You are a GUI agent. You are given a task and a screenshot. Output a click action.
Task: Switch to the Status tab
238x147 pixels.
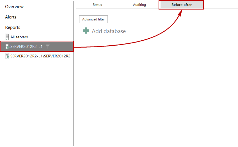point(97,5)
